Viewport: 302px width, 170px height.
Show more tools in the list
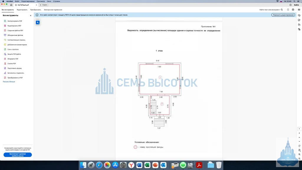[x=9, y=82]
